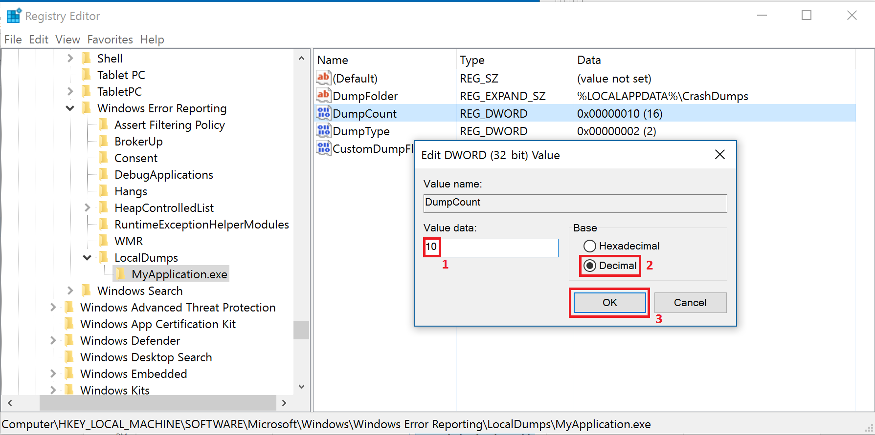Click the LocalDumps folder icon
Image resolution: width=875 pixels, height=435 pixels.
pyautogui.click(x=104, y=257)
